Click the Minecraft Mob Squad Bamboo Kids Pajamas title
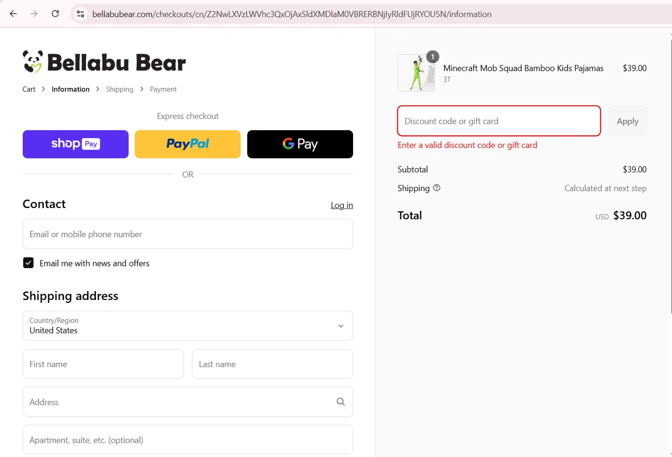 (x=523, y=68)
